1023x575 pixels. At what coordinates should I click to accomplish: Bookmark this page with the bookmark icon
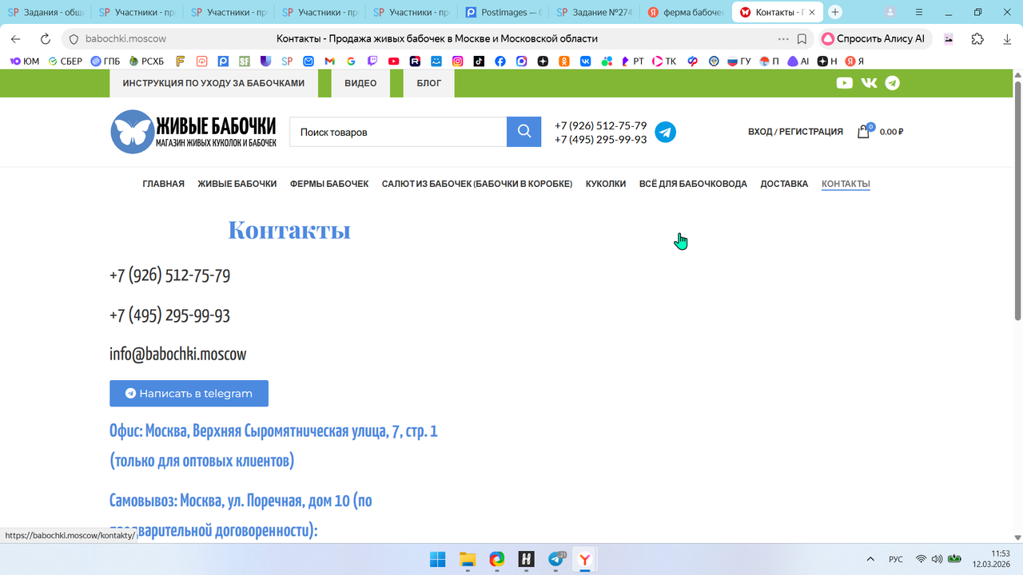click(x=802, y=38)
